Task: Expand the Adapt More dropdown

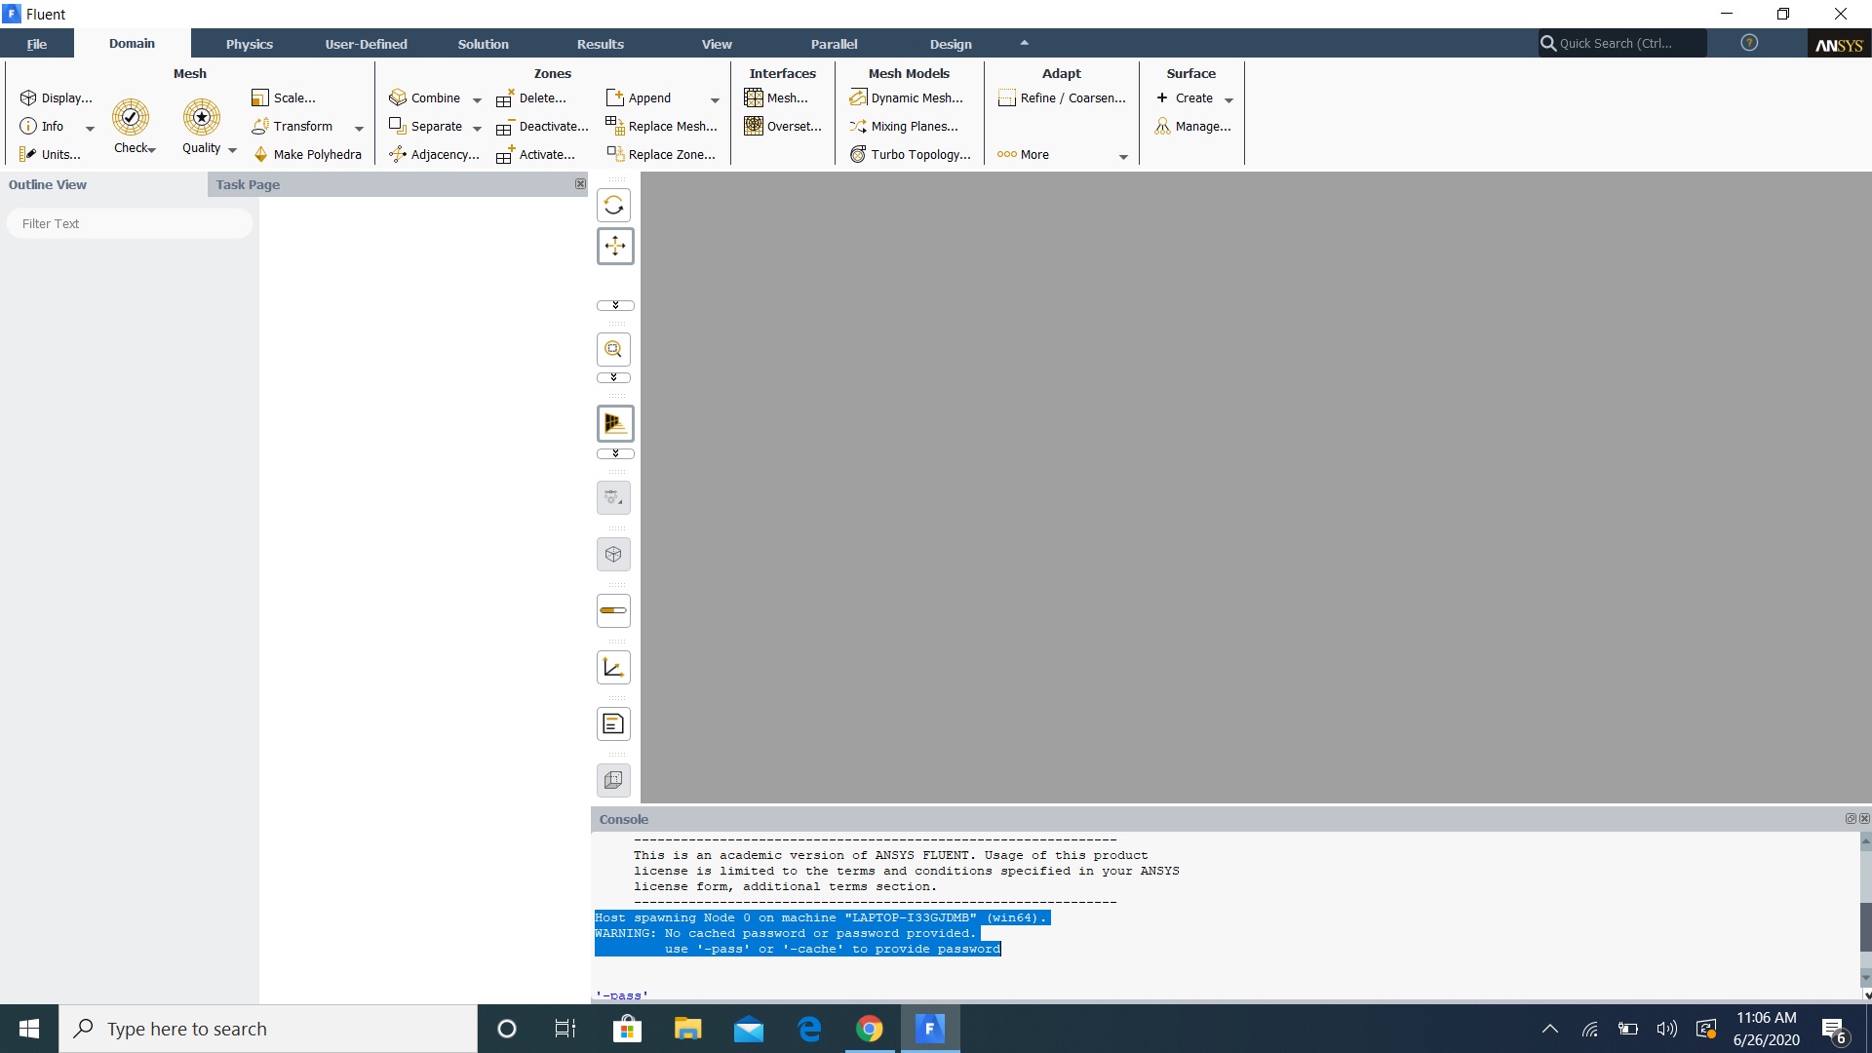Action: coord(1123,156)
